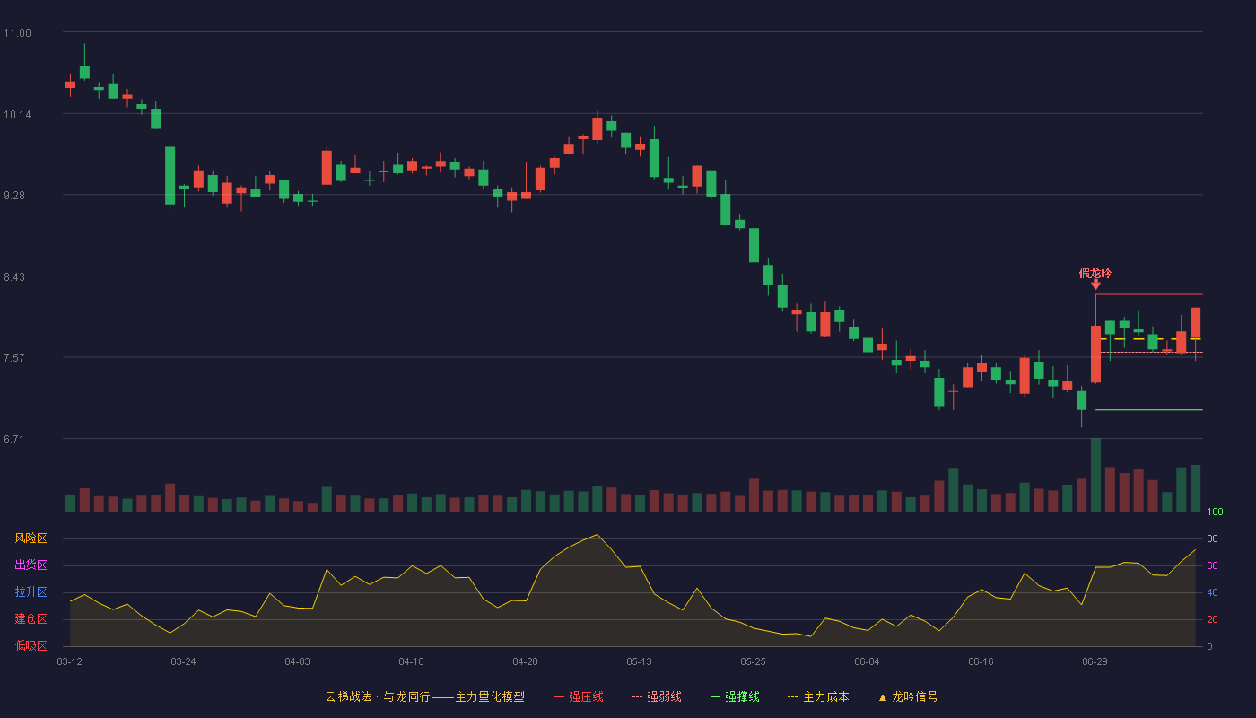Click the red 假龙吟 arrow marker
Screen dimensions: 1256x718
click(1095, 285)
